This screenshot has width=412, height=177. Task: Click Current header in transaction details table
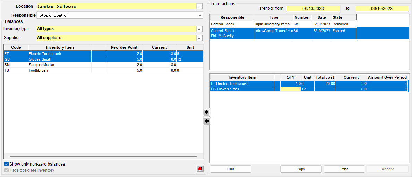pyautogui.click(x=351, y=78)
